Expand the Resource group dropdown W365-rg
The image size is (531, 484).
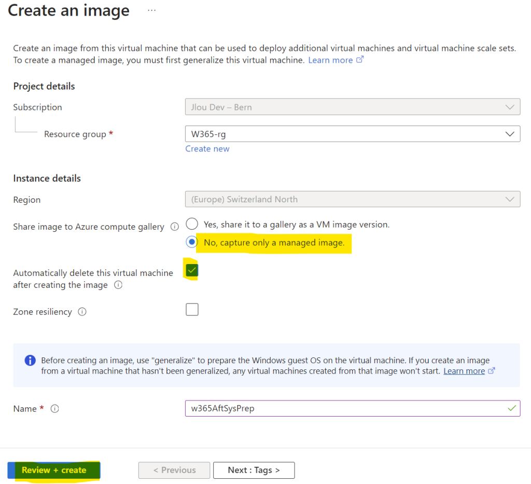click(x=353, y=134)
